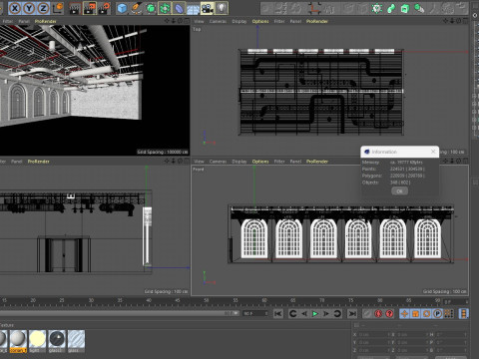Toggle the Y axis lock
The height and width of the screenshot is (359, 479).
point(29,8)
